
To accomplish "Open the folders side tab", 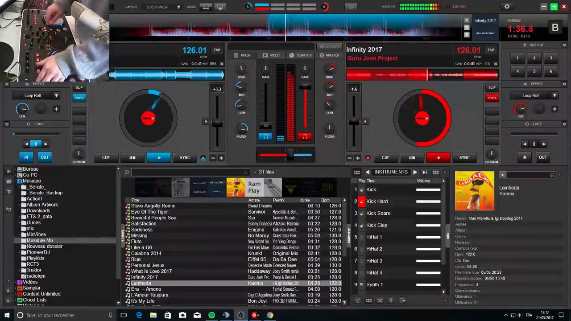I will click(x=122, y=235).
